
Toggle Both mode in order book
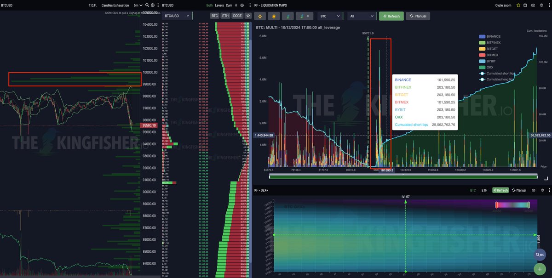(210, 5)
